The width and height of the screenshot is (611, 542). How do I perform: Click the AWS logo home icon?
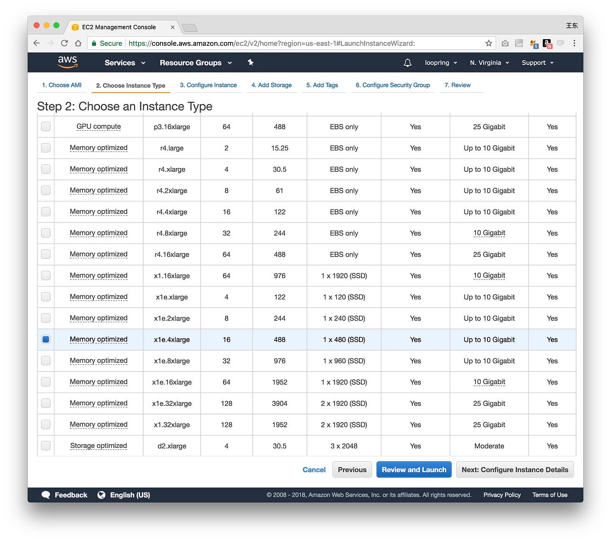click(67, 62)
